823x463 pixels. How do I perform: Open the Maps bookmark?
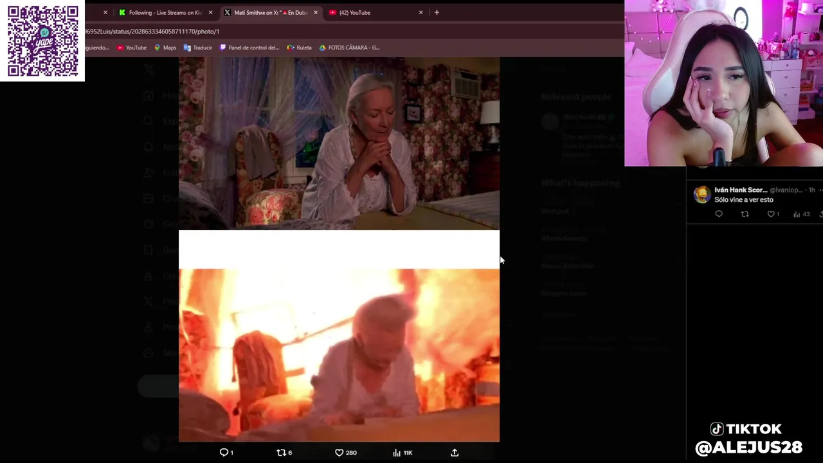(x=165, y=48)
